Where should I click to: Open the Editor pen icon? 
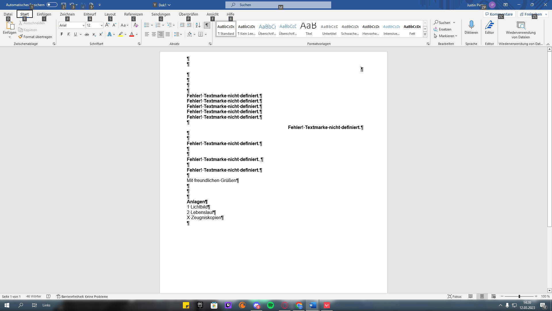(489, 25)
